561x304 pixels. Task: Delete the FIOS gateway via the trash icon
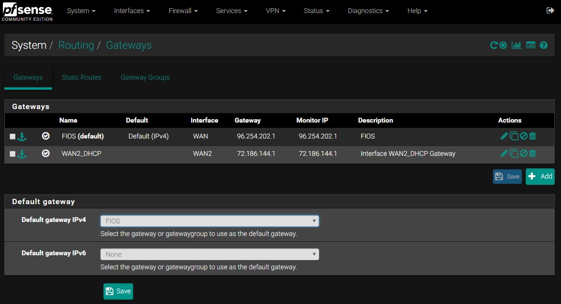(532, 136)
